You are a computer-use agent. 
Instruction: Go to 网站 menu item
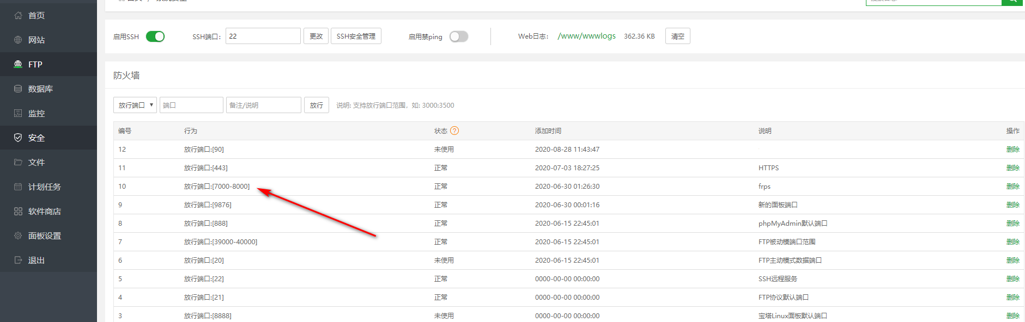37,40
